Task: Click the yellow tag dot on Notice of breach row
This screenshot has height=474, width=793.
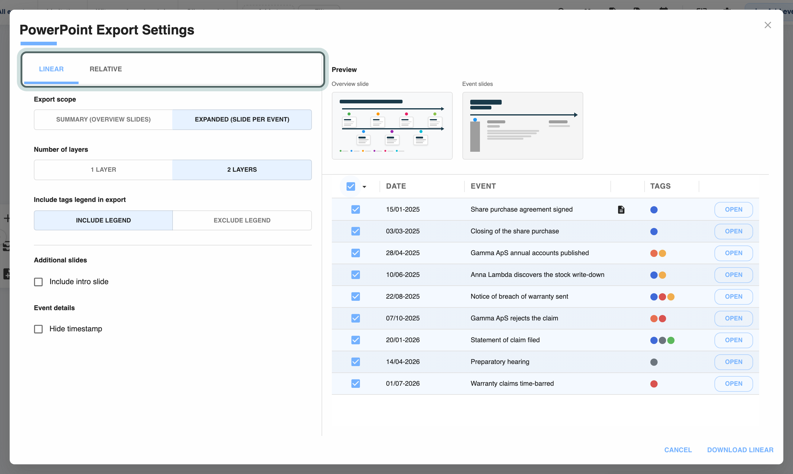Action: (671, 297)
